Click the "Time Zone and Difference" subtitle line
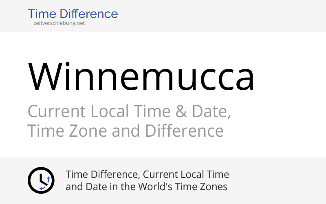This screenshot has height=204, width=326. (126, 131)
